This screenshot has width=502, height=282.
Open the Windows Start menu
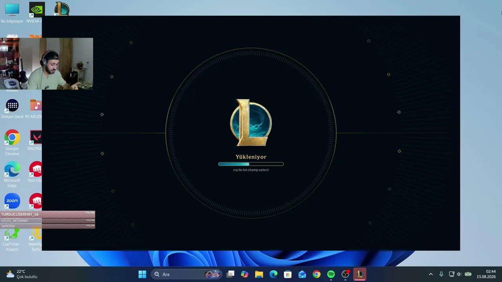click(x=142, y=274)
